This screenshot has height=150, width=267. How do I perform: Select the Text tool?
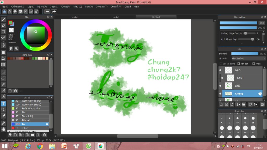pos(3,104)
